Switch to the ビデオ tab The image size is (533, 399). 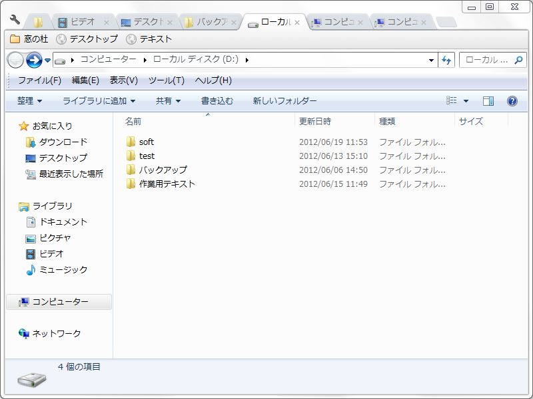[x=82, y=23]
